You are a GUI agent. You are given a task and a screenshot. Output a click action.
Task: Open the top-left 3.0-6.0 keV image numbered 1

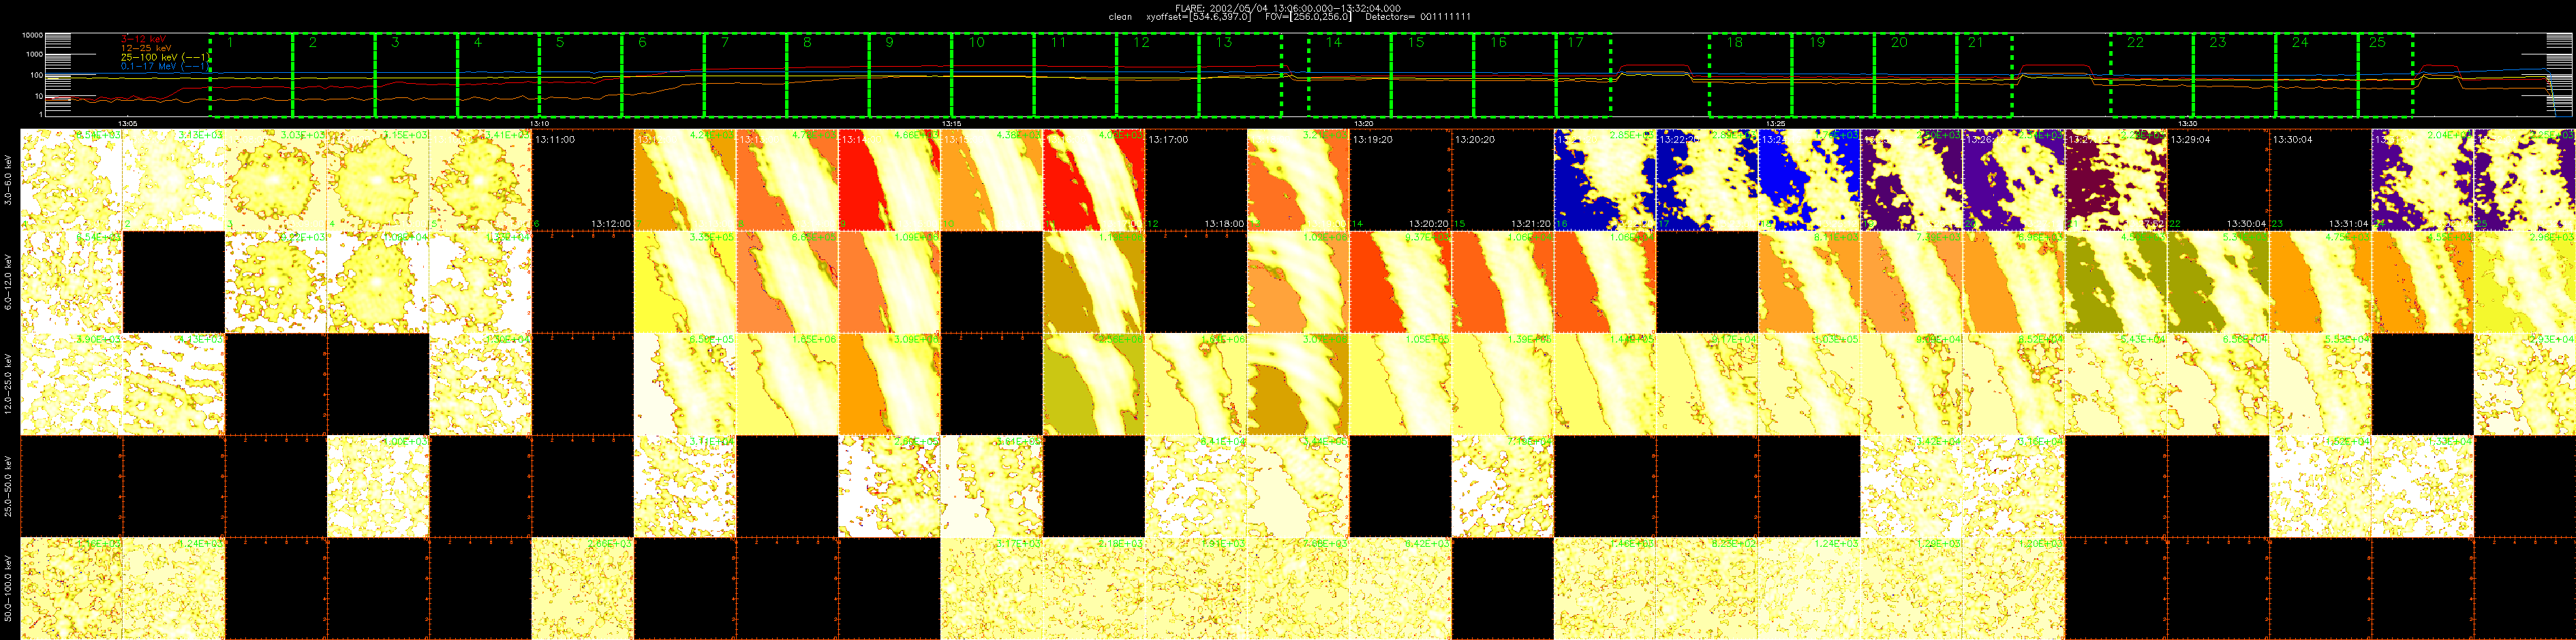[71, 180]
